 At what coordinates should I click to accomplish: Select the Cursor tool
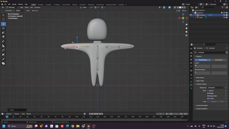click(3, 19)
